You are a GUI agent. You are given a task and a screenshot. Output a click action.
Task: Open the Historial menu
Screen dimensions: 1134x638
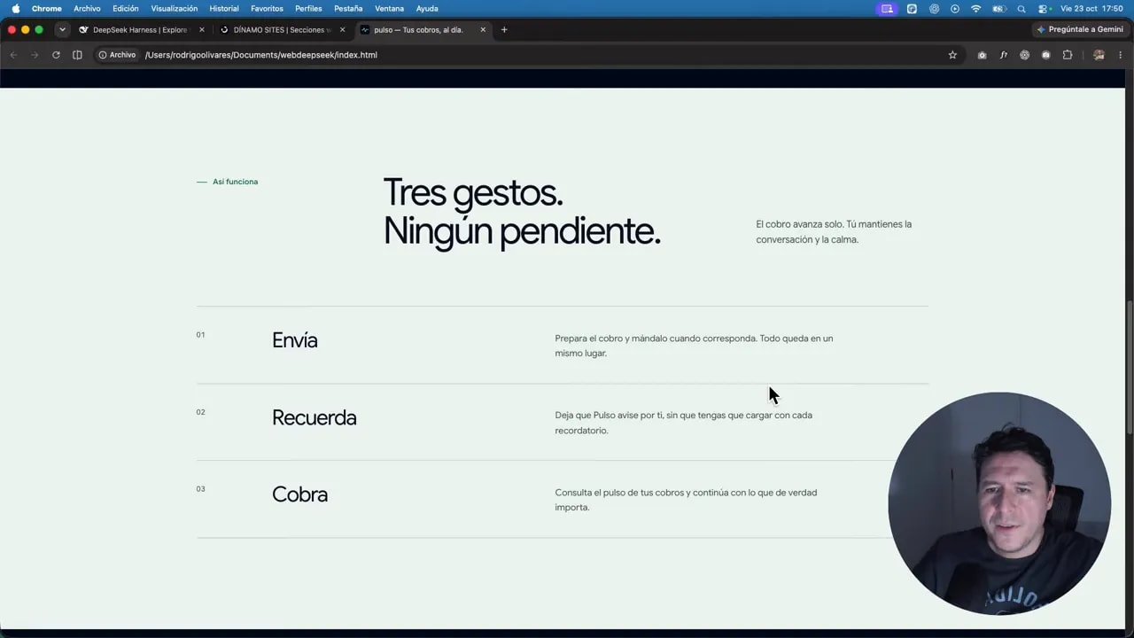(x=224, y=9)
